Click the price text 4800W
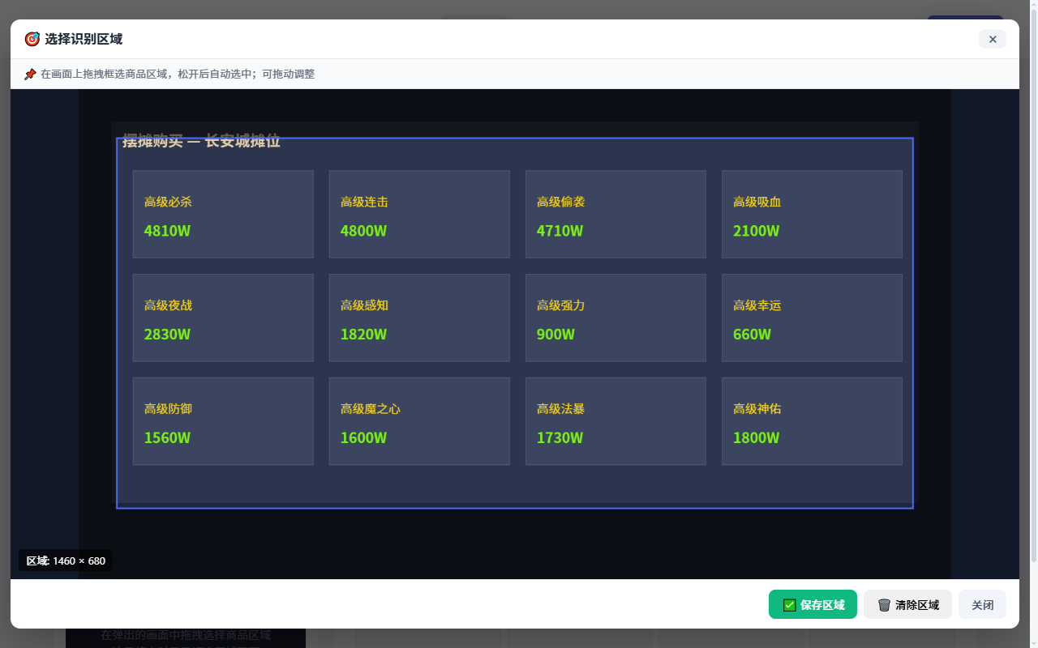 coord(363,231)
